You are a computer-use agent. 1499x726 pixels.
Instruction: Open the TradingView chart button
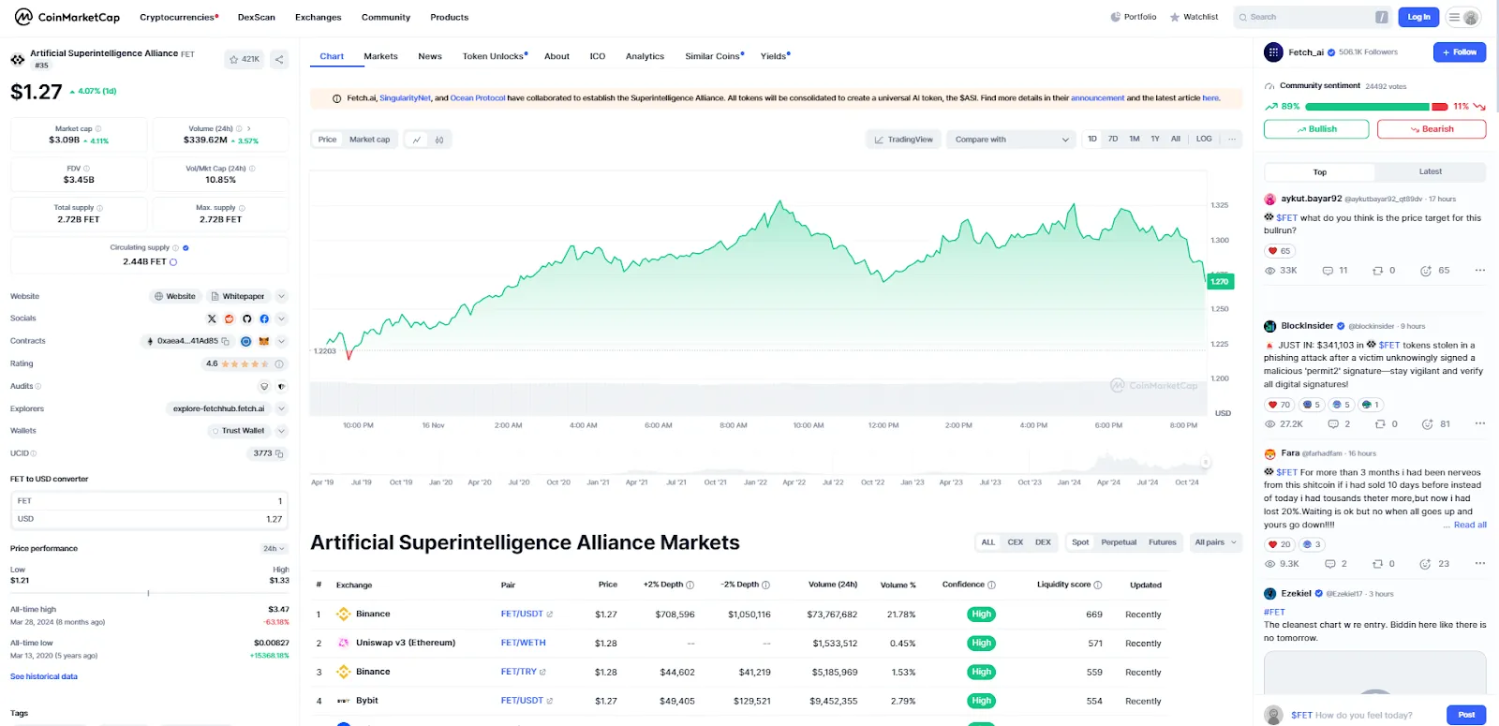coord(903,140)
